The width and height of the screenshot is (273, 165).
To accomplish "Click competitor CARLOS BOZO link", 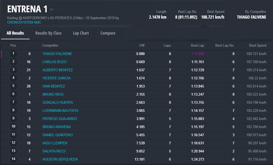I will coord(54,62).
